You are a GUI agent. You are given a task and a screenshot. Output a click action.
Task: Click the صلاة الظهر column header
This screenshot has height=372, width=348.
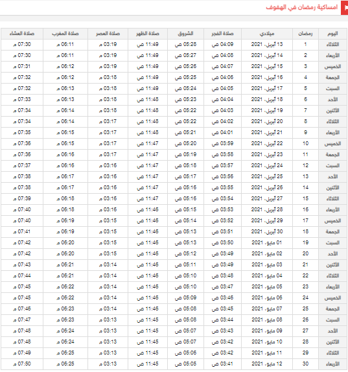(148, 34)
